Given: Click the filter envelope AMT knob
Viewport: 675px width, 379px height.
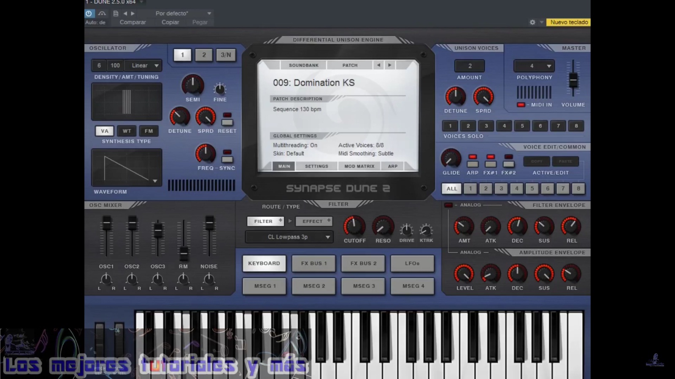Looking at the screenshot, I should 464,227.
